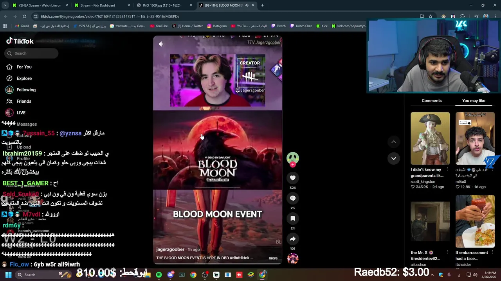
Task: Switch to Comments tab
Action: click(x=431, y=101)
